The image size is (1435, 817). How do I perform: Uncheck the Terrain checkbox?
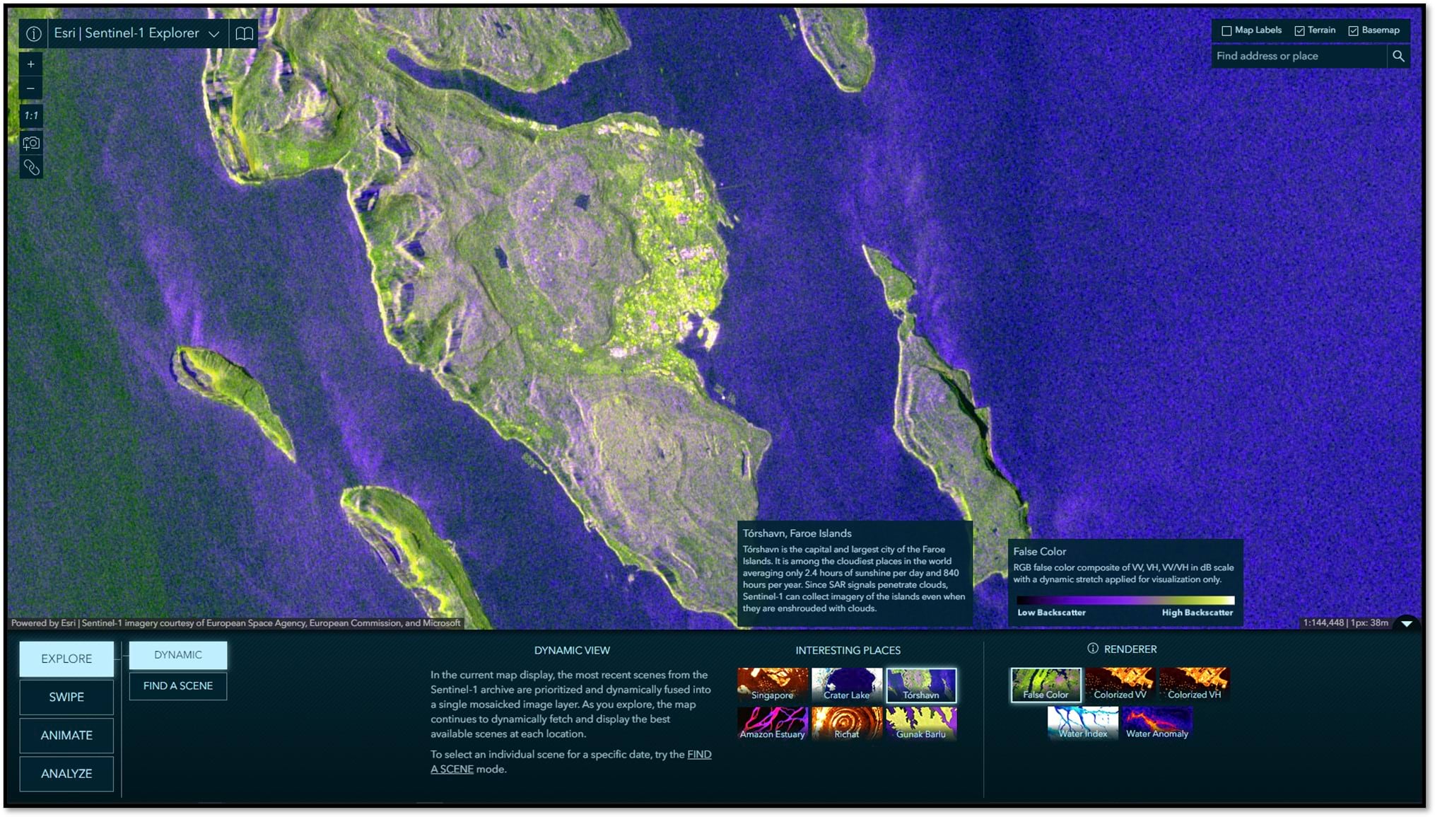point(1299,30)
